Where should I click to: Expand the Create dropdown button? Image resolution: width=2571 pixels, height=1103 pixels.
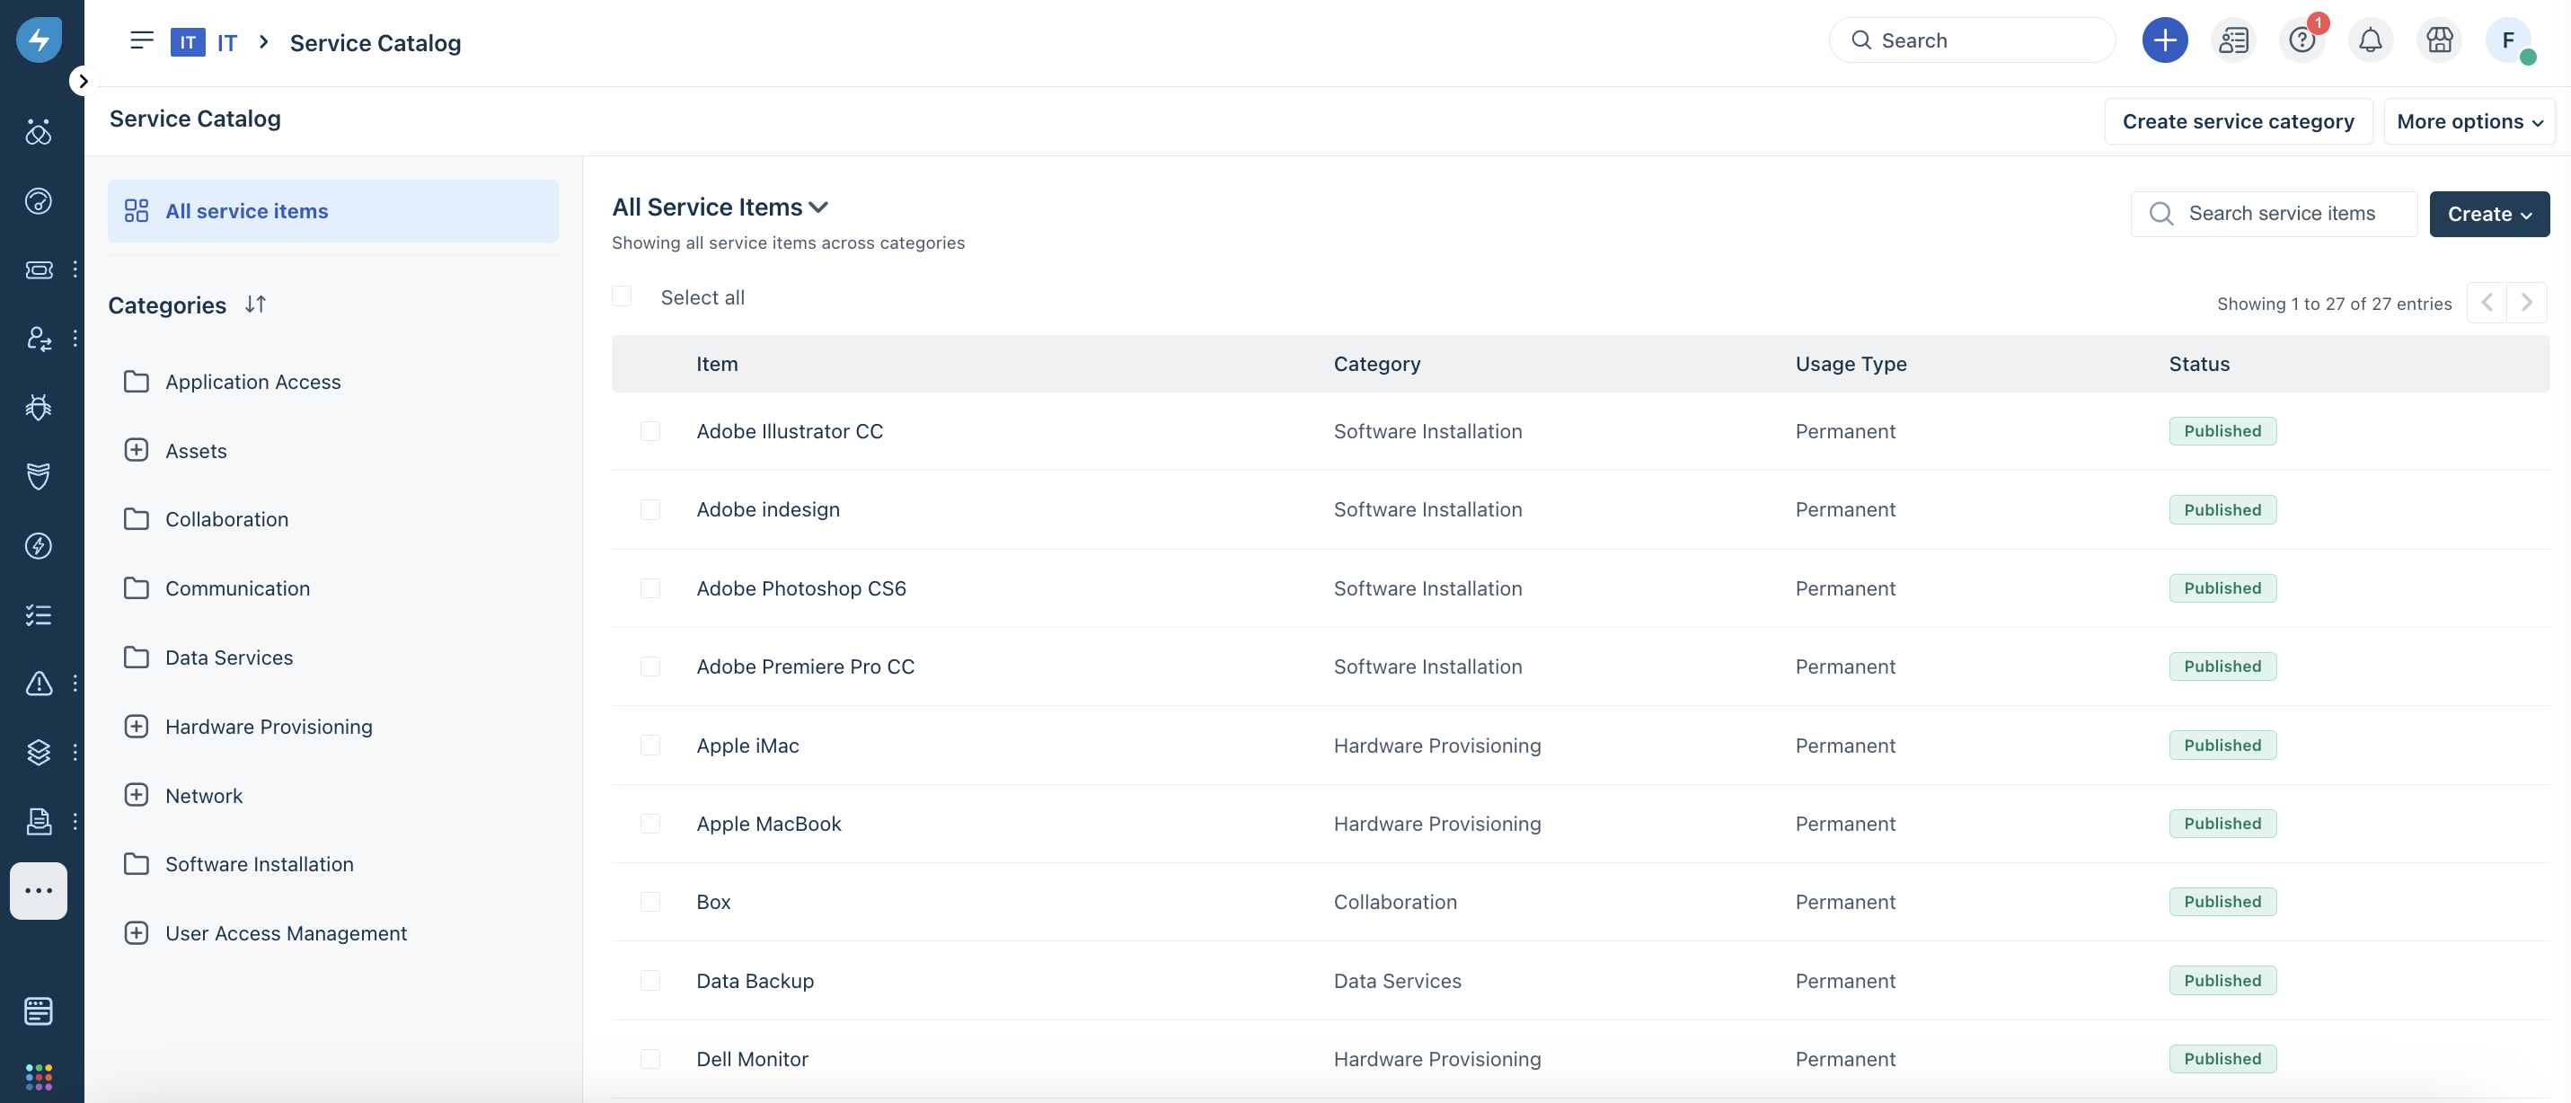coord(2488,214)
